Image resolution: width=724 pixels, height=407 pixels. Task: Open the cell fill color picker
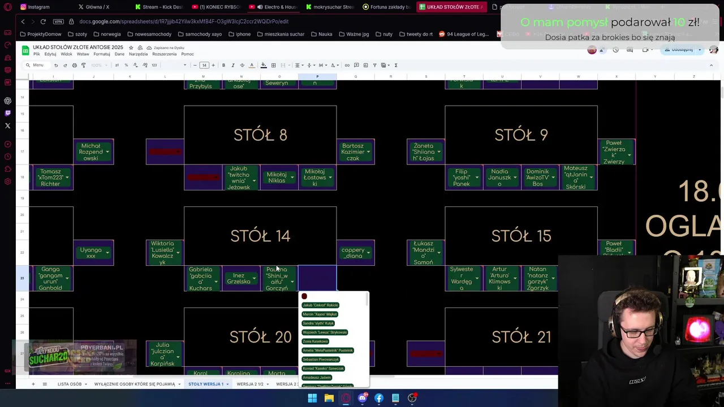[264, 65]
